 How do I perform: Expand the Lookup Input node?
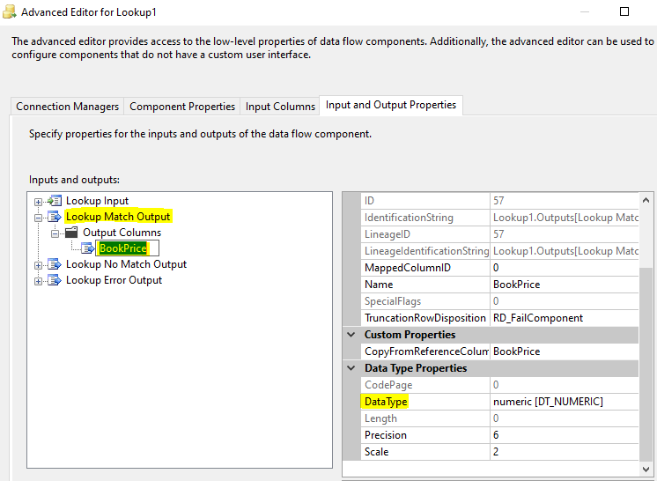[x=38, y=202]
